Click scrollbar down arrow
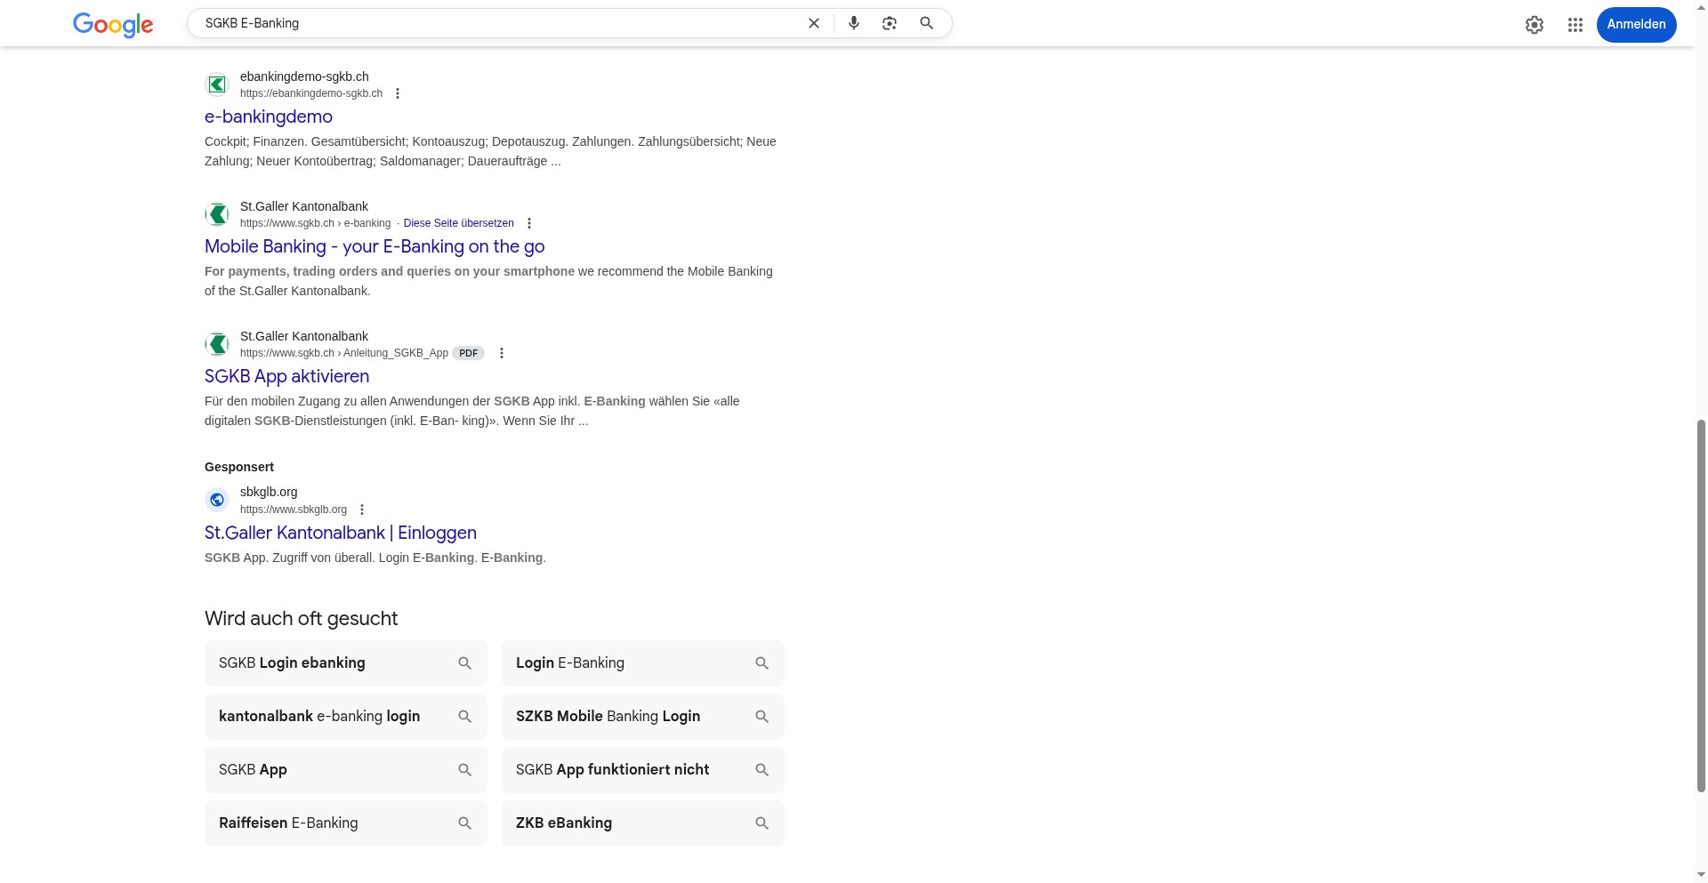 click(x=1701, y=875)
